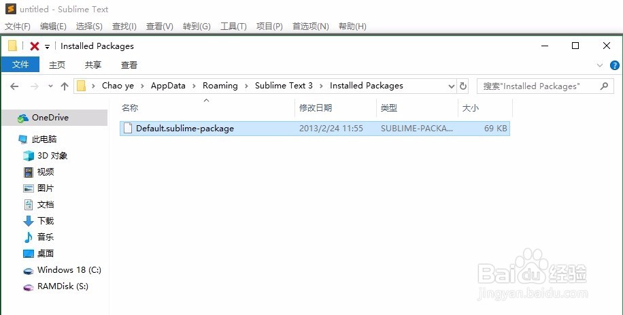Expand the ribbon with the chevron
The image size is (623, 315).
tap(600, 65)
